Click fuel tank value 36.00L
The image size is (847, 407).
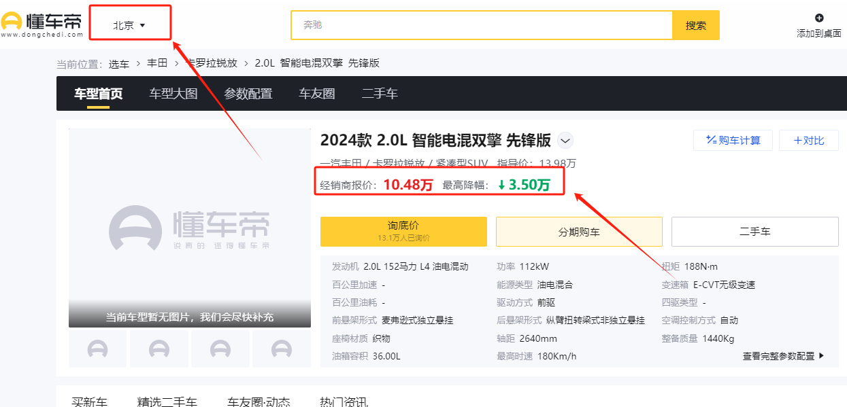pyautogui.click(x=386, y=356)
